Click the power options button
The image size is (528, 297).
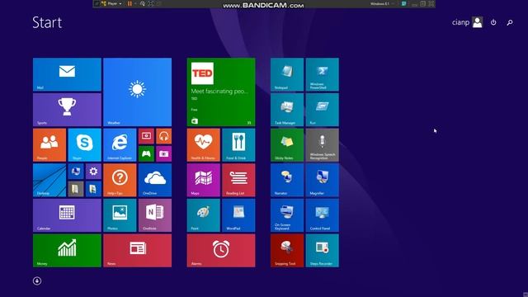pyautogui.click(x=493, y=22)
